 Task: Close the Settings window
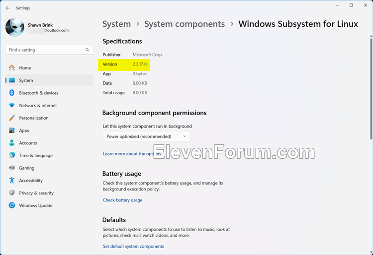point(366,5)
